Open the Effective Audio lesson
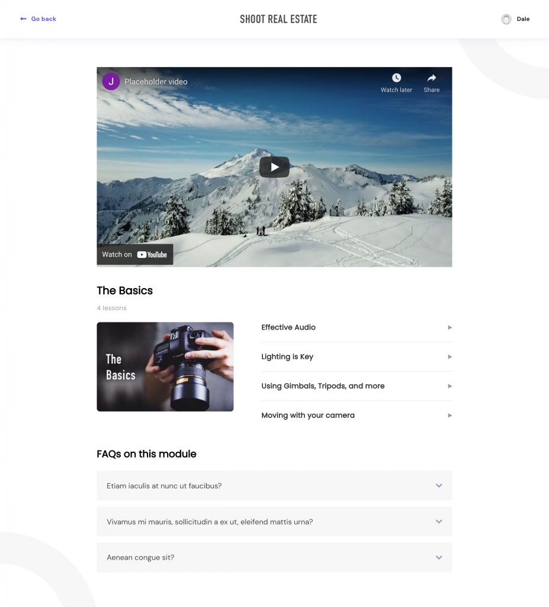Image resolution: width=549 pixels, height=607 pixels. (x=357, y=327)
